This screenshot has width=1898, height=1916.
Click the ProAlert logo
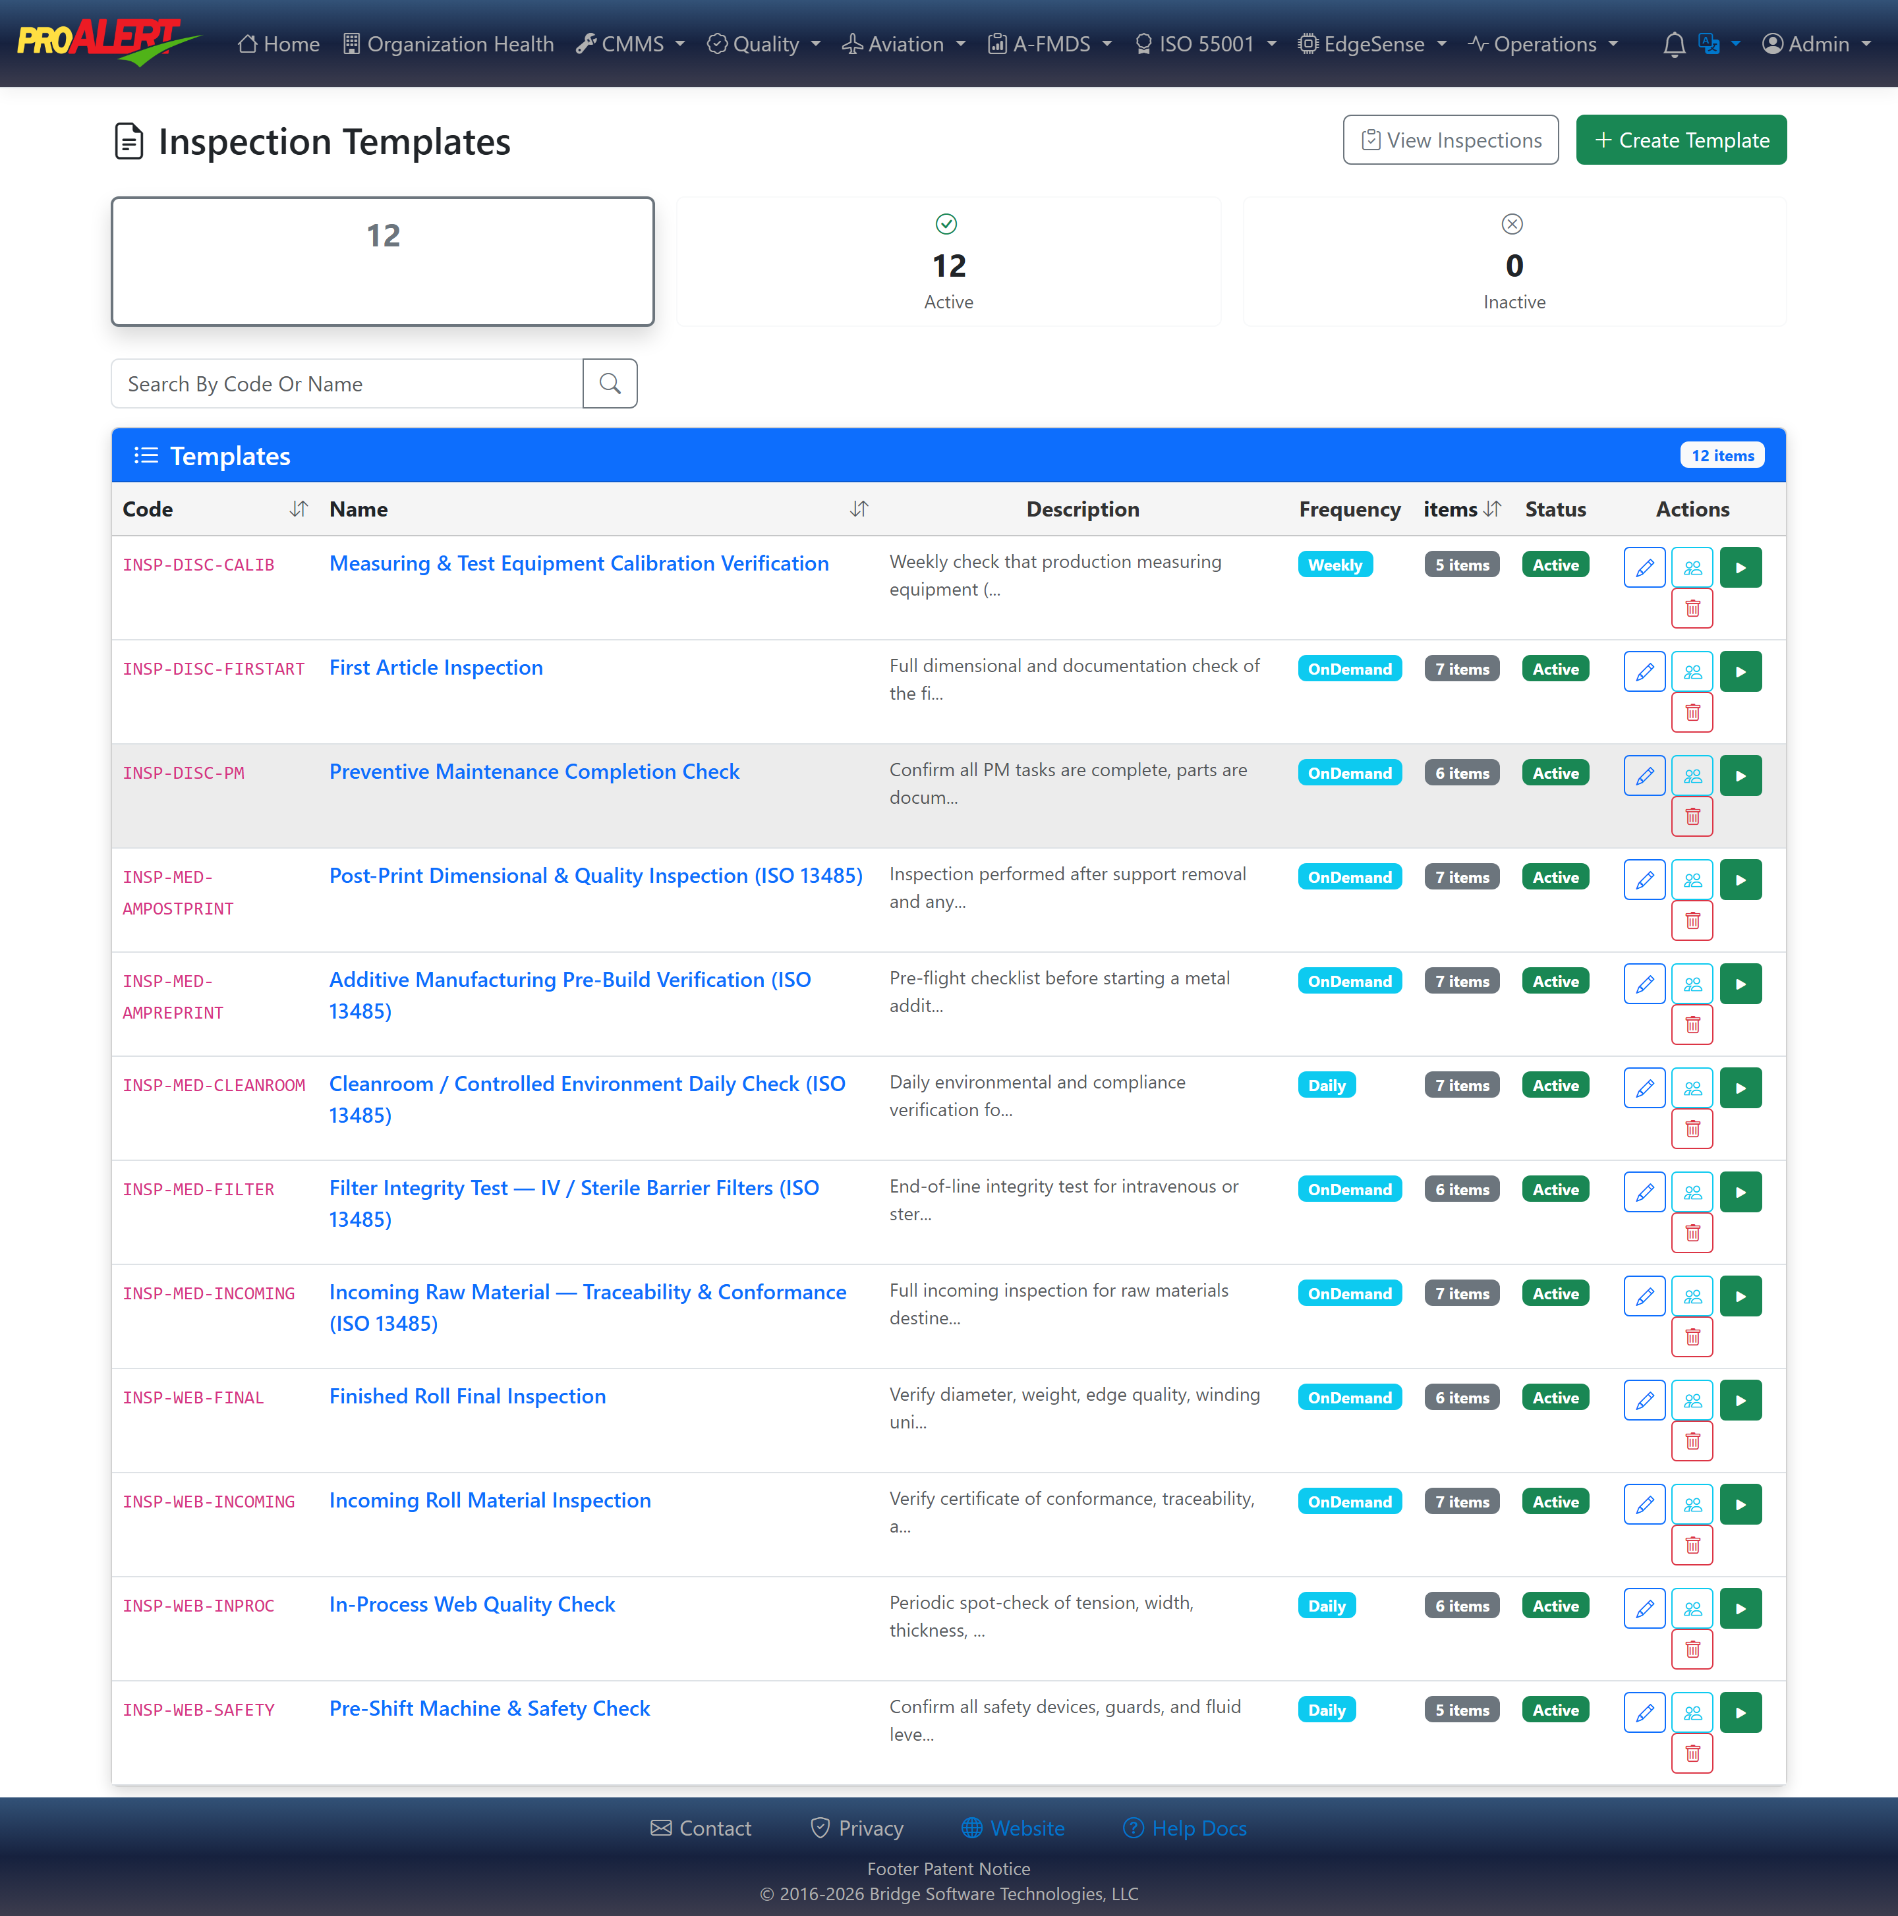108,43
